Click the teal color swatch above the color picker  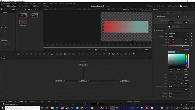pos(172,52)
